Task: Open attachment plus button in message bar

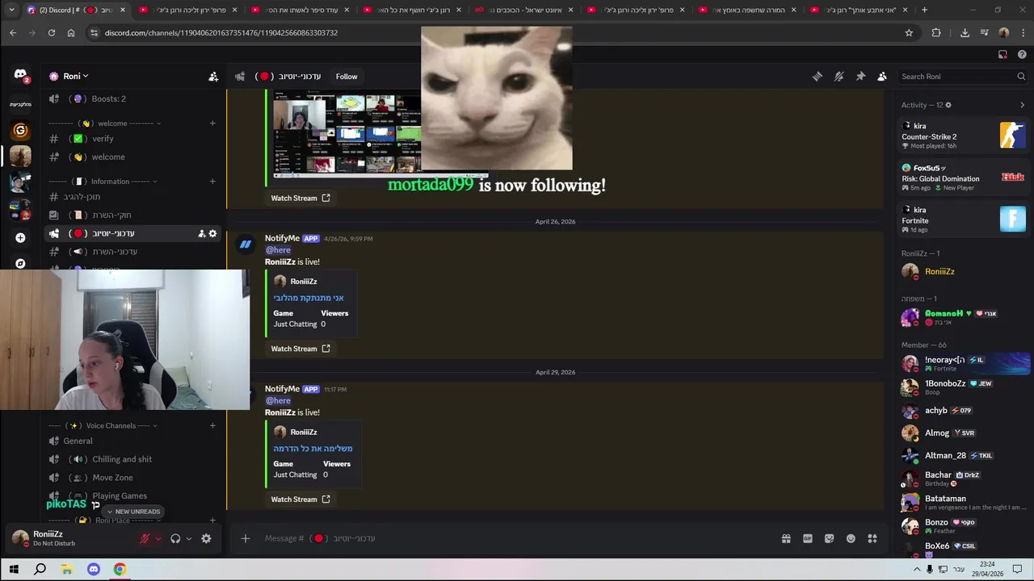Action: point(246,538)
